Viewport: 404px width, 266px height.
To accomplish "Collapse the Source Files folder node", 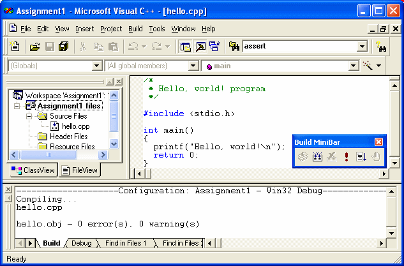I will point(29,116).
